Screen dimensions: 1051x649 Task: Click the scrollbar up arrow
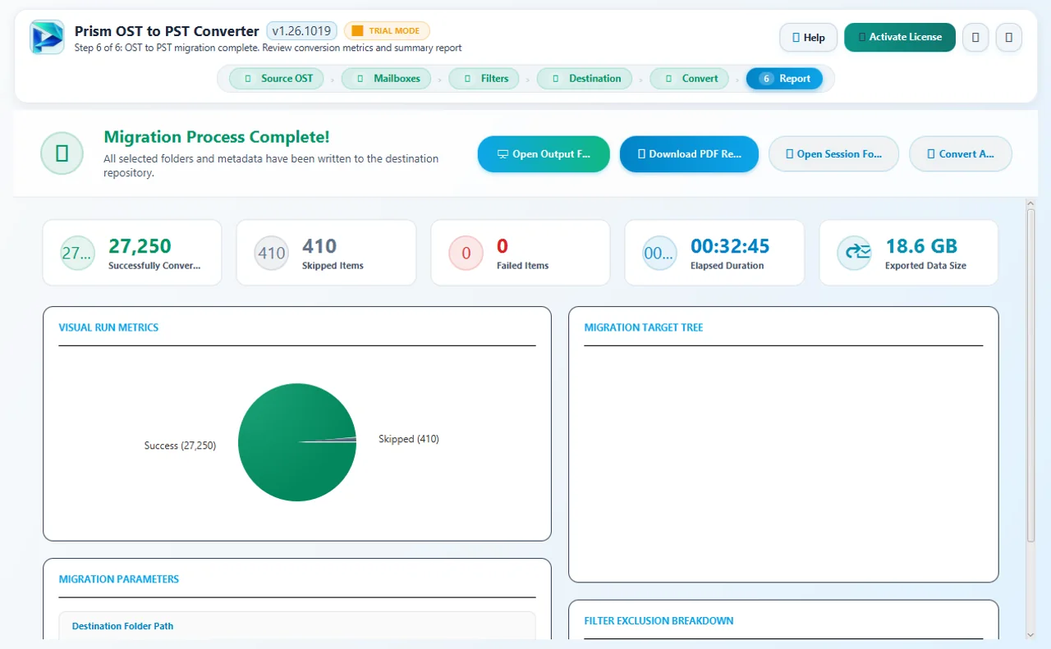(x=1031, y=202)
